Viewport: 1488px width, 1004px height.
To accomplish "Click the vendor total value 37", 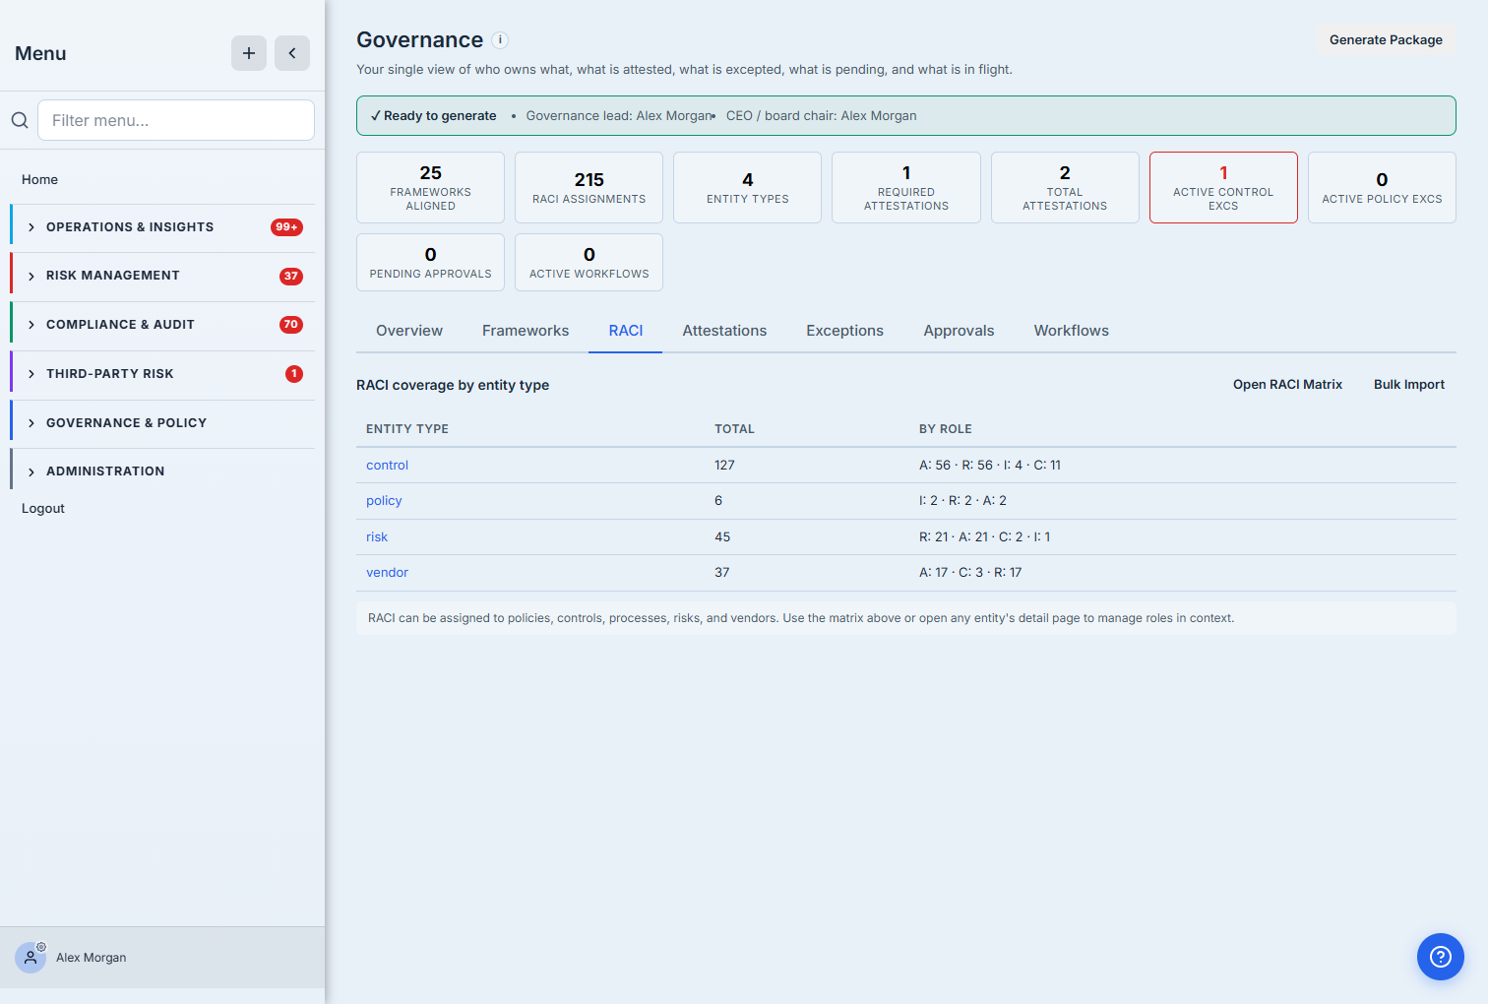I will (x=722, y=573).
